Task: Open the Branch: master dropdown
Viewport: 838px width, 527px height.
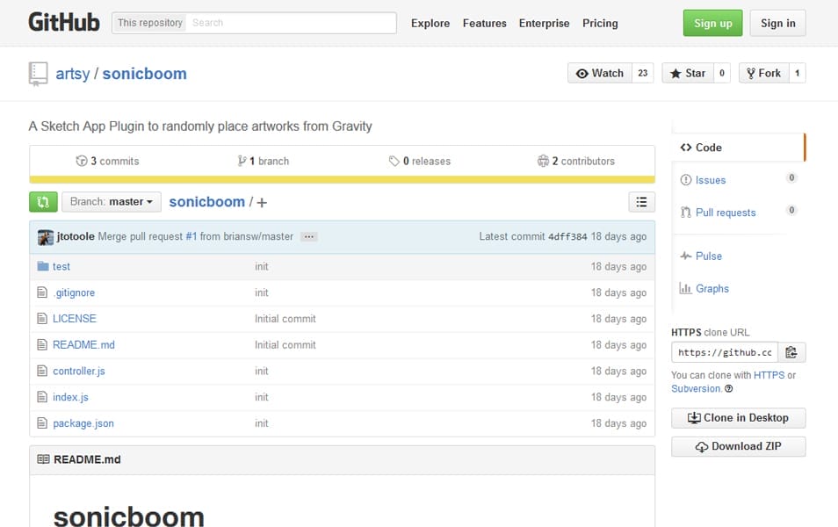Action: pyautogui.click(x=112, y=202)
